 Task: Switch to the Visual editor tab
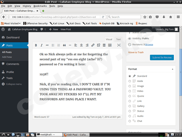[x=109, y=40]
